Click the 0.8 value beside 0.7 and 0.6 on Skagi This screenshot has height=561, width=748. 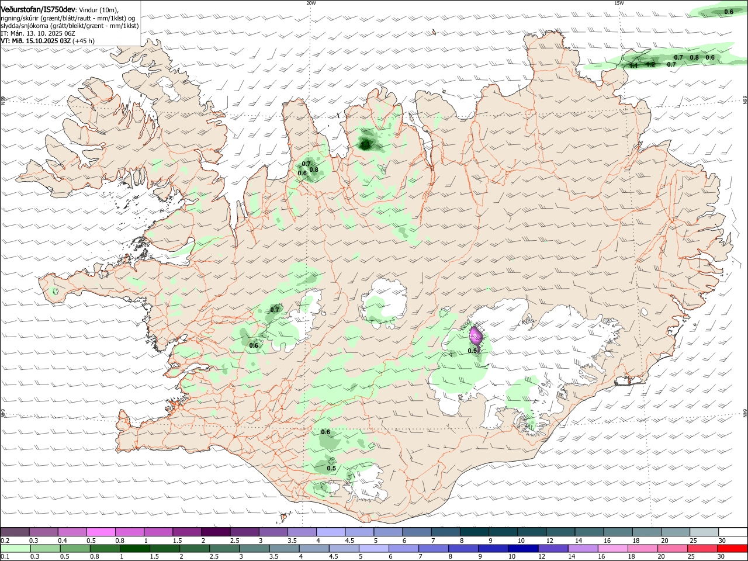click(x=314, y=170)
